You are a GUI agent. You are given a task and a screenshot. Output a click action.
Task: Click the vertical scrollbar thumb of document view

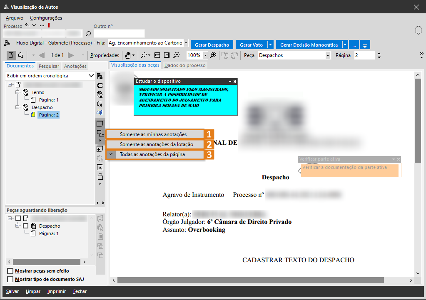(418, 121)
